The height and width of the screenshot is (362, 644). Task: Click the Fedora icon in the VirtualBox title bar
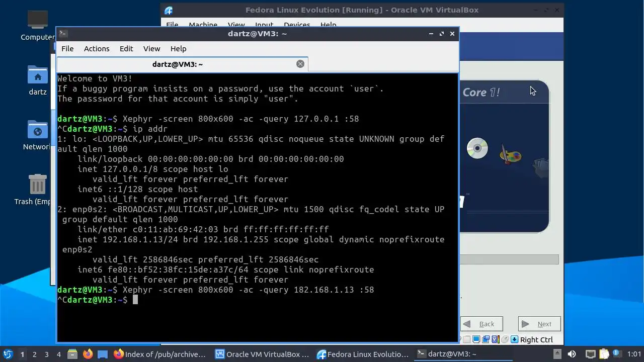coord(169,10)
